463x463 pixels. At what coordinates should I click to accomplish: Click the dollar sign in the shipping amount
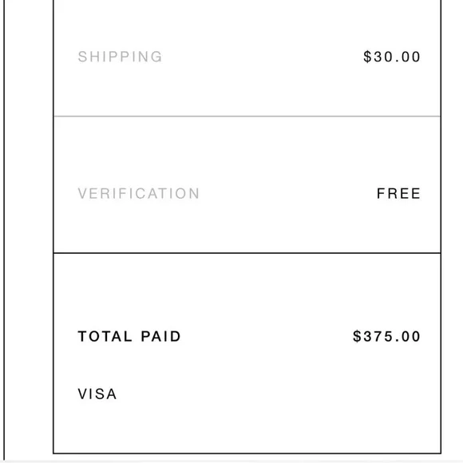tap(367, 57)
